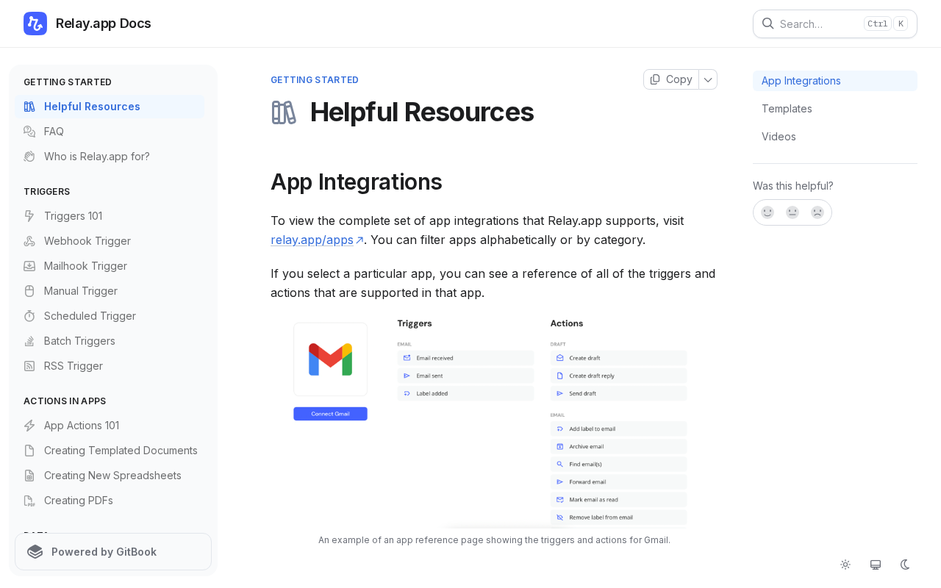Screen dimensions: 941x588
Task: Open the Scheduled Trigger page
Action: pos(110,316)
